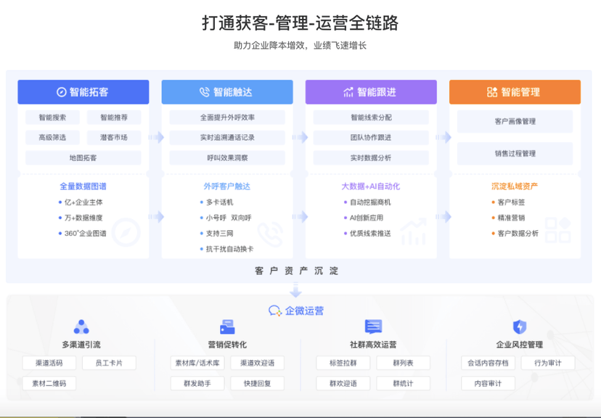Click 实时数据分析 item
Viewport: 601px width, 418px height.
point(371,157)
